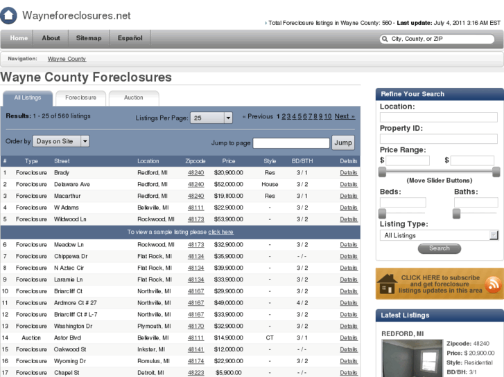Click the 'Ardmore Ct # 27' street cell
The height and width of the screenshot is (377, 504).
(x=75, y=303)
